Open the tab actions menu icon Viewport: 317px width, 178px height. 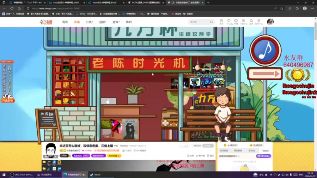[x=4, y=3]
